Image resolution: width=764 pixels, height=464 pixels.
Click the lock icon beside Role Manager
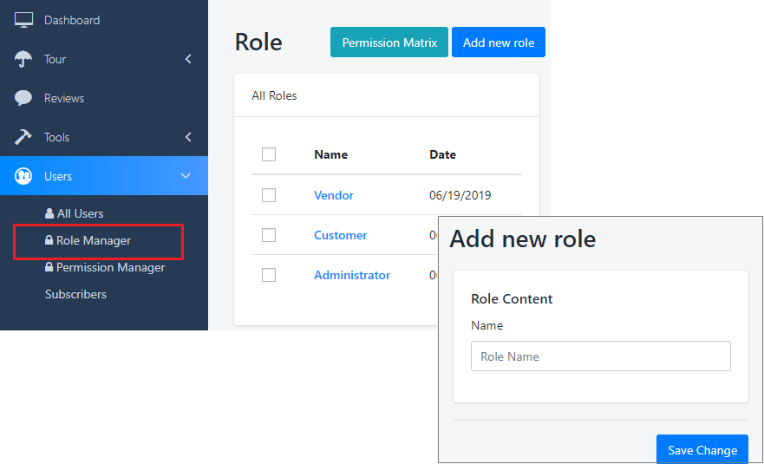tap(49, 240)
